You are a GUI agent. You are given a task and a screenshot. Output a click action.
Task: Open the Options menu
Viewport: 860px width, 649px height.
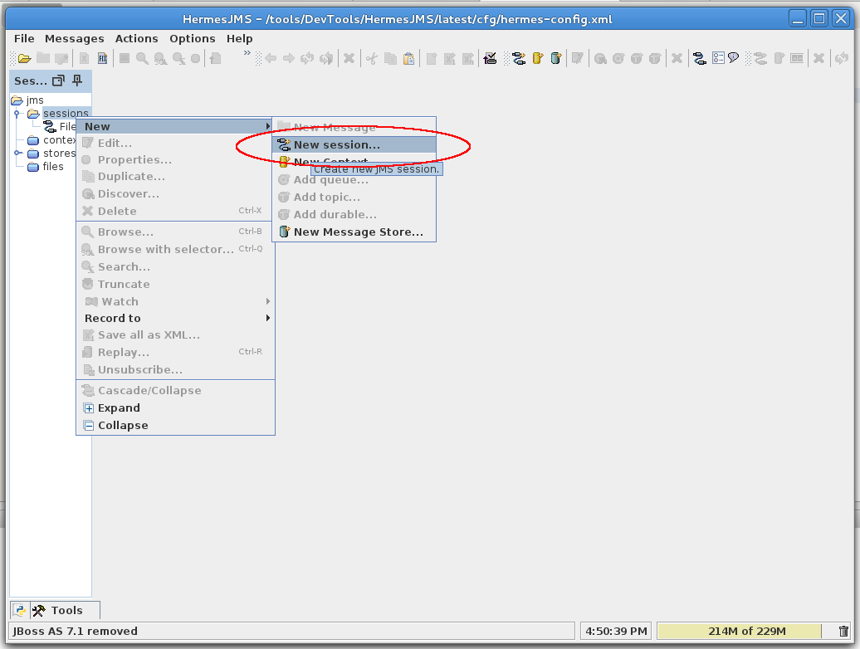193,38
